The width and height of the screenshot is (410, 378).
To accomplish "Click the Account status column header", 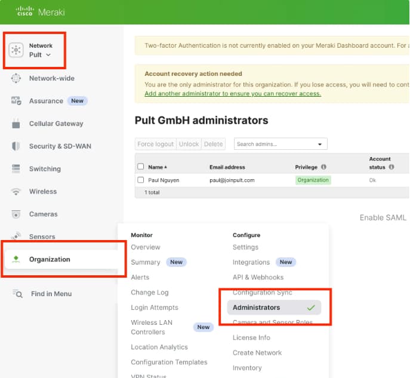I will pyautogui.click(x=380, y=163).
